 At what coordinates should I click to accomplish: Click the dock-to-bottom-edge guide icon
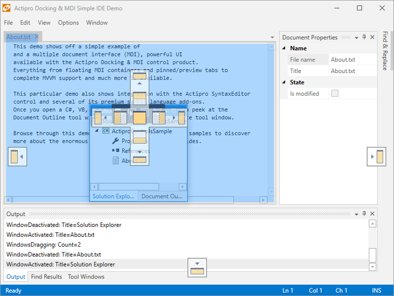(x=197, y=267)
